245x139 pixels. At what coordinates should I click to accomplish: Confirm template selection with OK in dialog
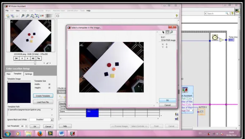click(167, 100)
